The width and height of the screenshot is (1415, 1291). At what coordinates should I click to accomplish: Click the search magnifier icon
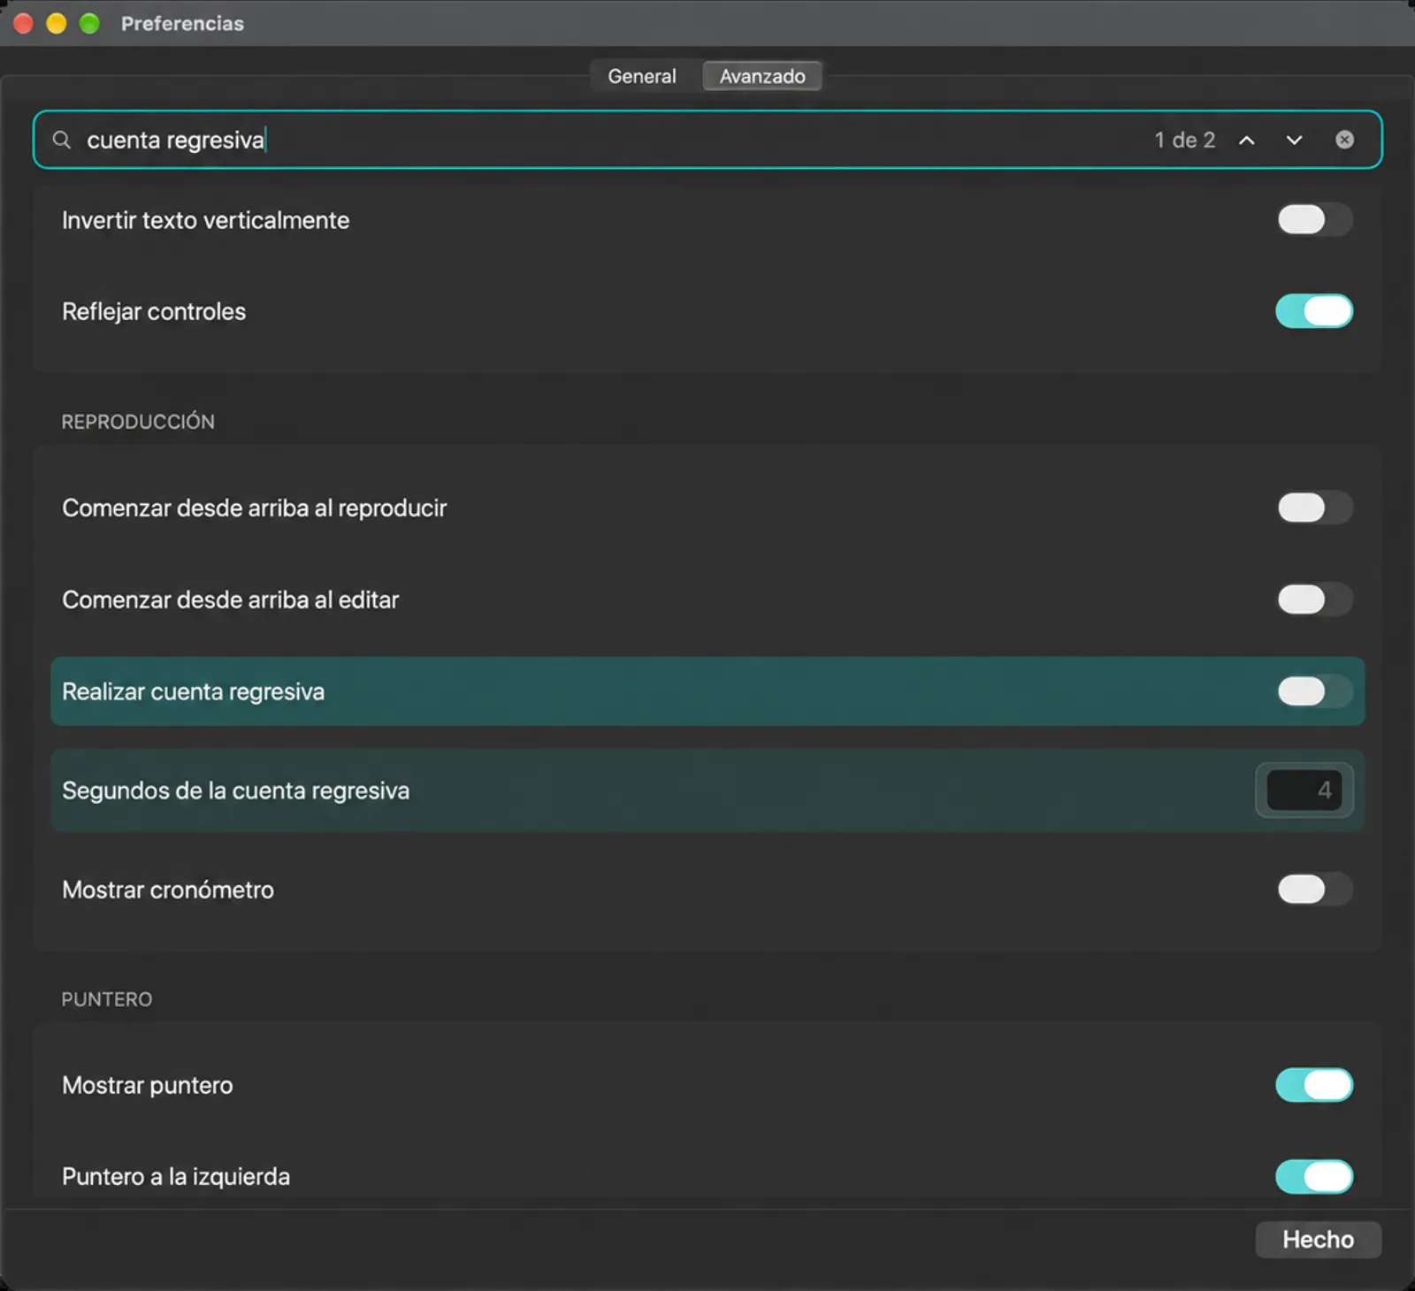point(61,140)
